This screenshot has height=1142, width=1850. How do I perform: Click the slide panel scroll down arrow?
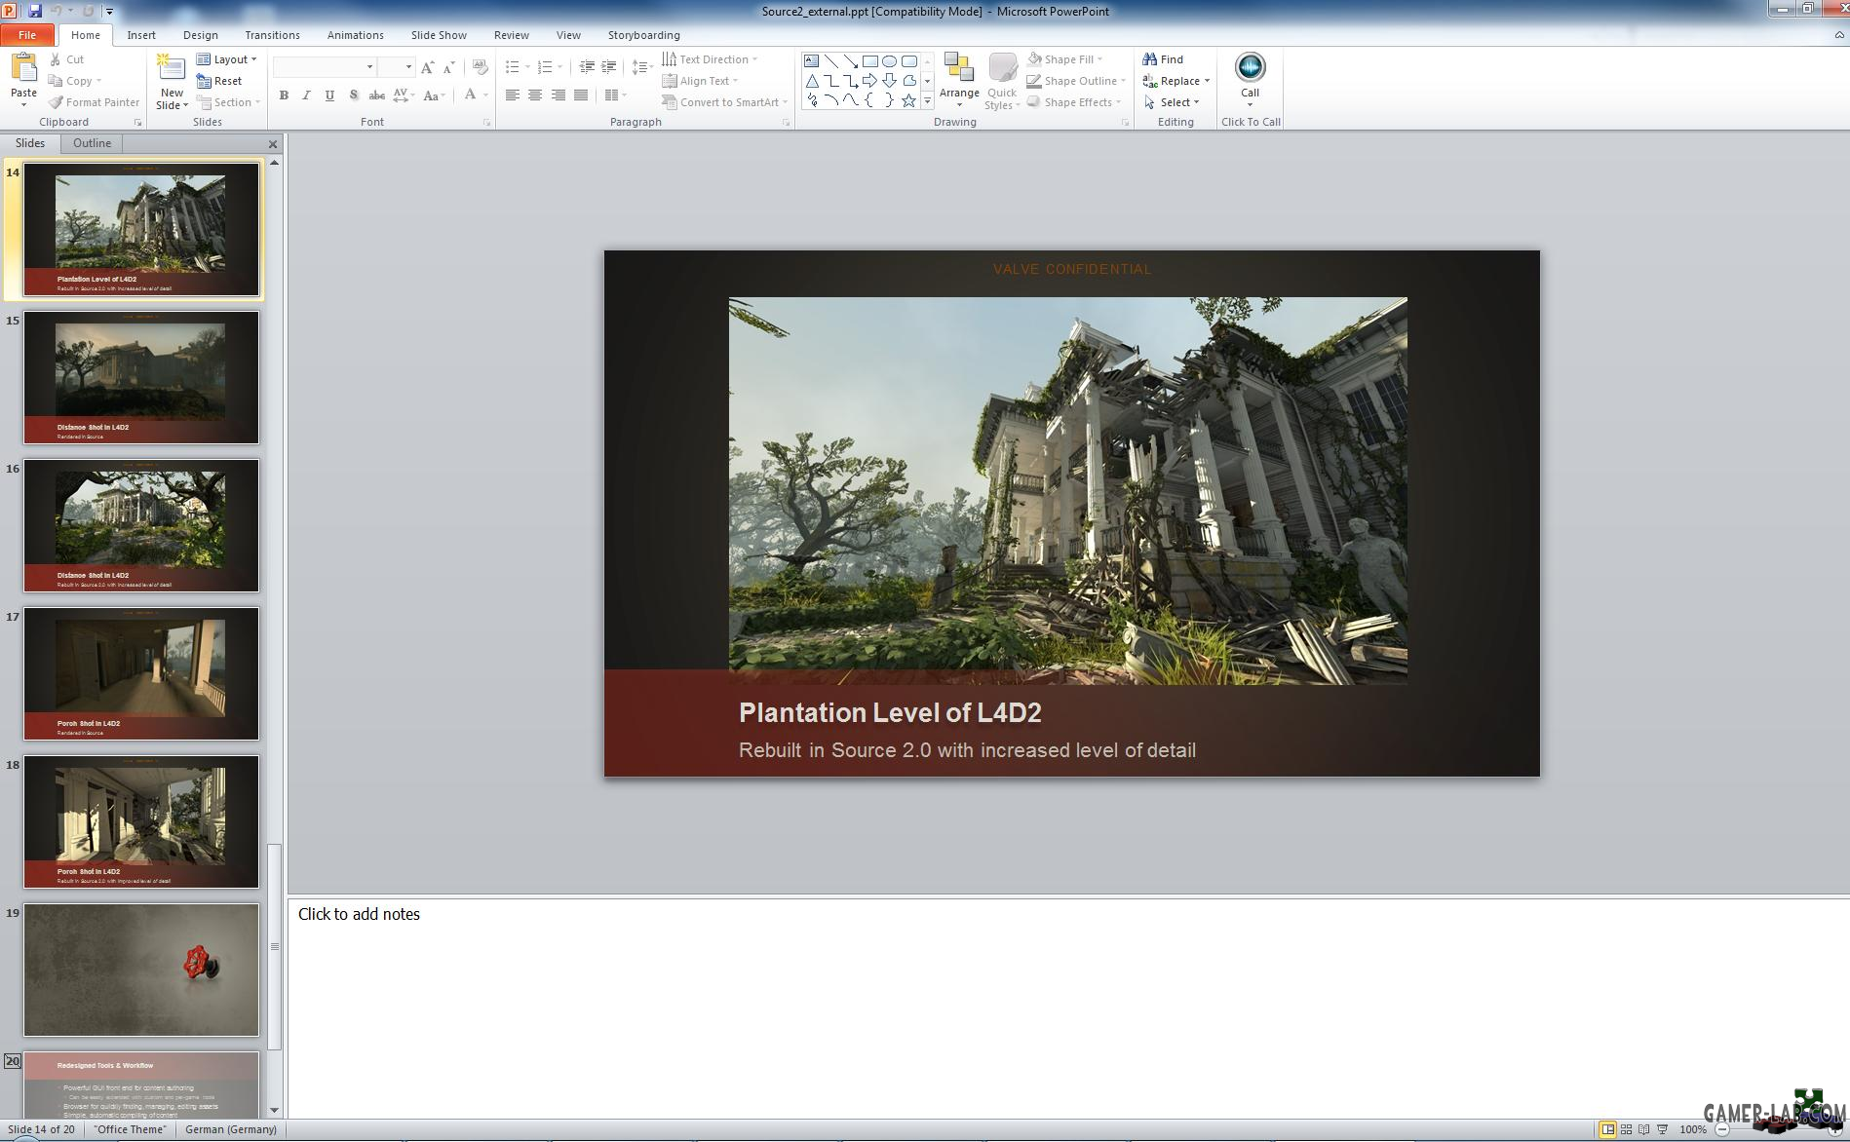click(274, 1110)
